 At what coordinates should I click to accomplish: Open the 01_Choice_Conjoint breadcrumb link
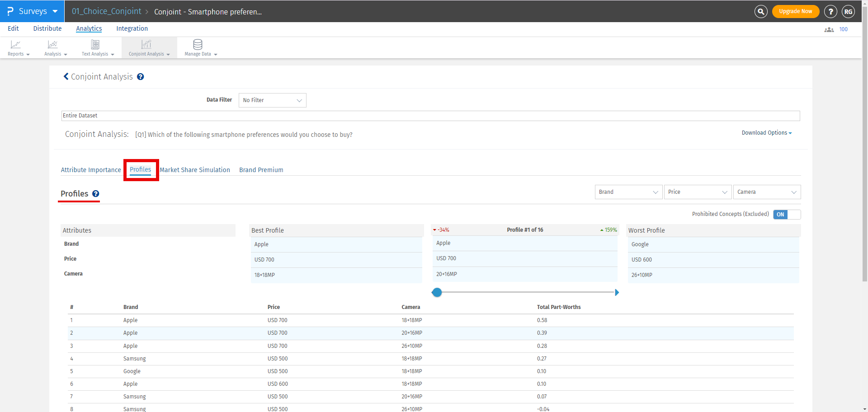coord(106,11)
